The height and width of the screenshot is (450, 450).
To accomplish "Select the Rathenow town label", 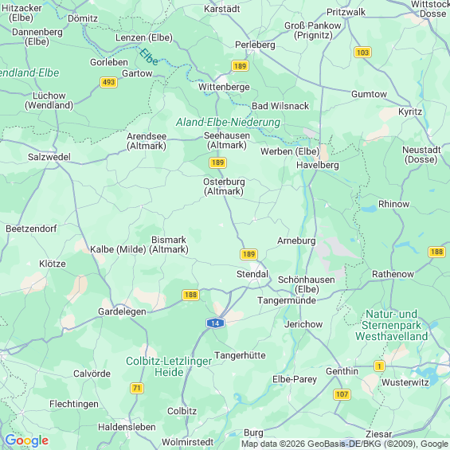I will tap(393, 274).
